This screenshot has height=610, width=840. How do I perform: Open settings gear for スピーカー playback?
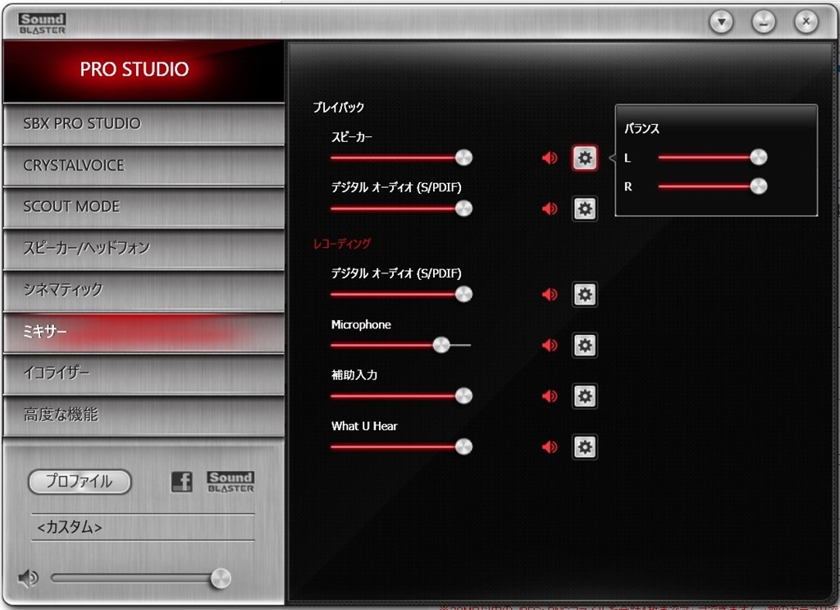(584, 158)
